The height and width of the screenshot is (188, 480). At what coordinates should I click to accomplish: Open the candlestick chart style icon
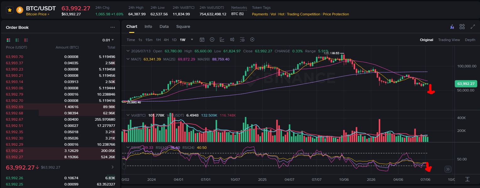point(232,40)
